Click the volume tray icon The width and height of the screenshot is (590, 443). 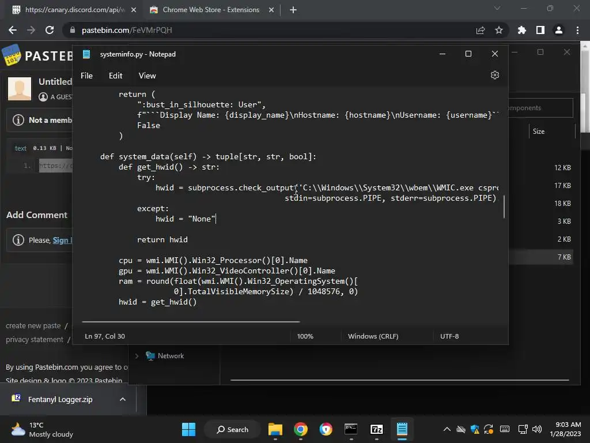point(537,429)
